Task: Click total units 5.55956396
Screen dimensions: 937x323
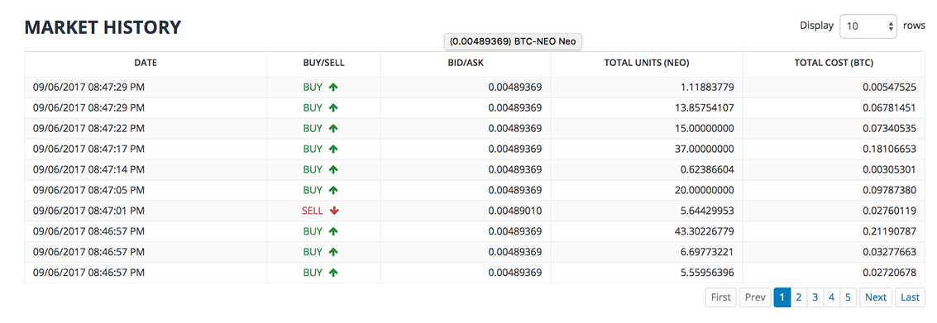Action: (707, 273)
